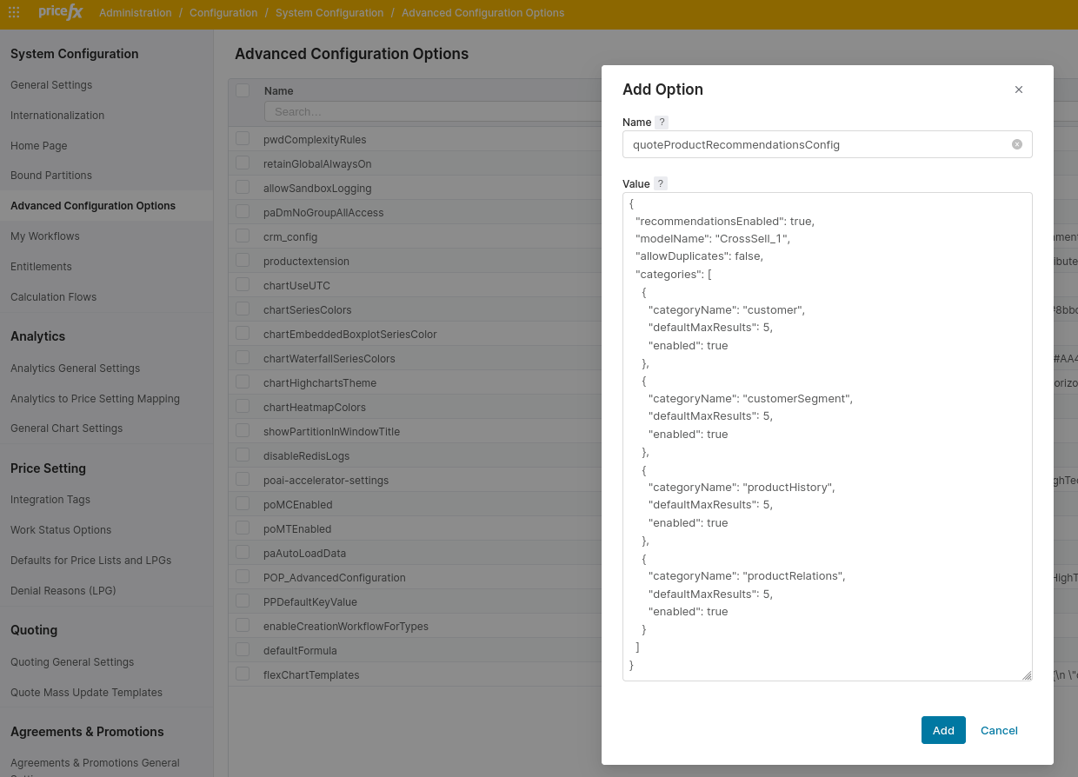
Task: Check the pwdComplexityRules row checkbox
Action: click(243, 139)
